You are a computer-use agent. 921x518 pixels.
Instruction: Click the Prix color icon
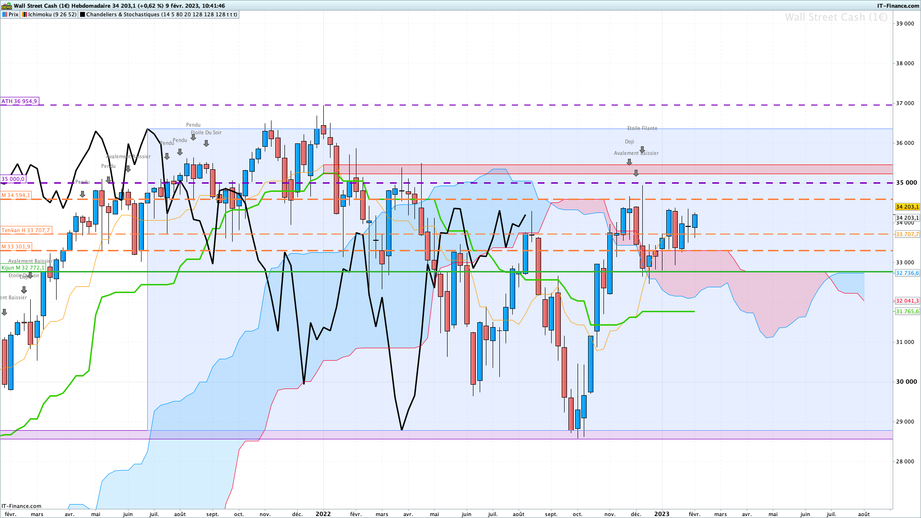pos(5,14)
